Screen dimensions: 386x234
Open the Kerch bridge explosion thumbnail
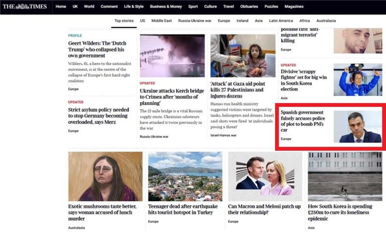pos(172,56)
